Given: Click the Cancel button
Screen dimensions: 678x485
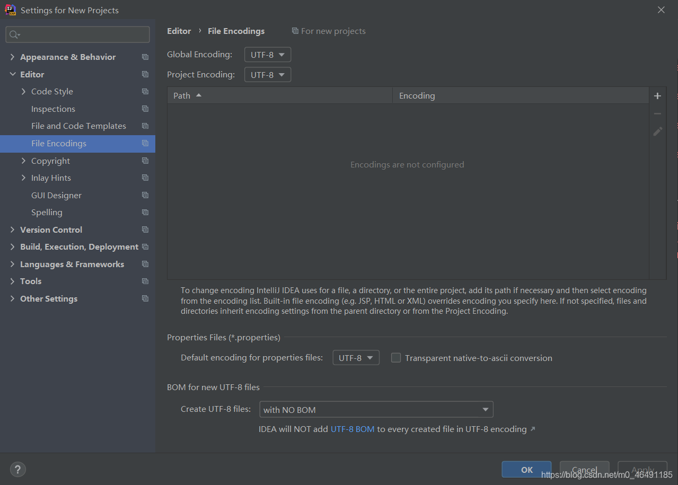Looking at the screenshot, I should [584, 470].
